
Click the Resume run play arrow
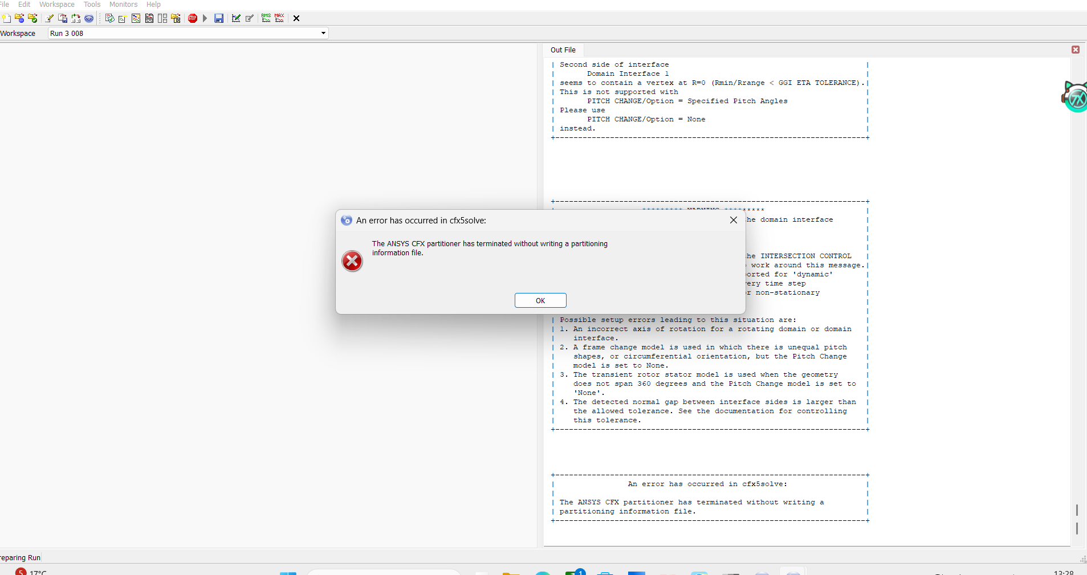205,18
